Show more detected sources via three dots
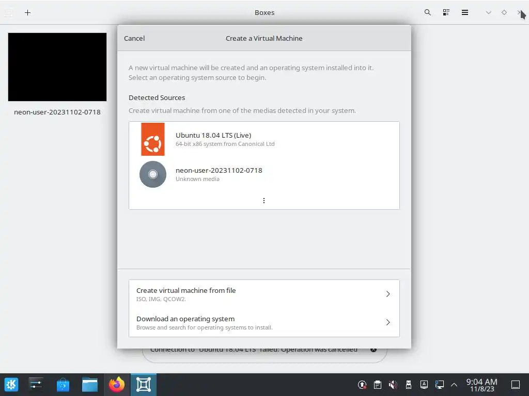 click(264, 201)
